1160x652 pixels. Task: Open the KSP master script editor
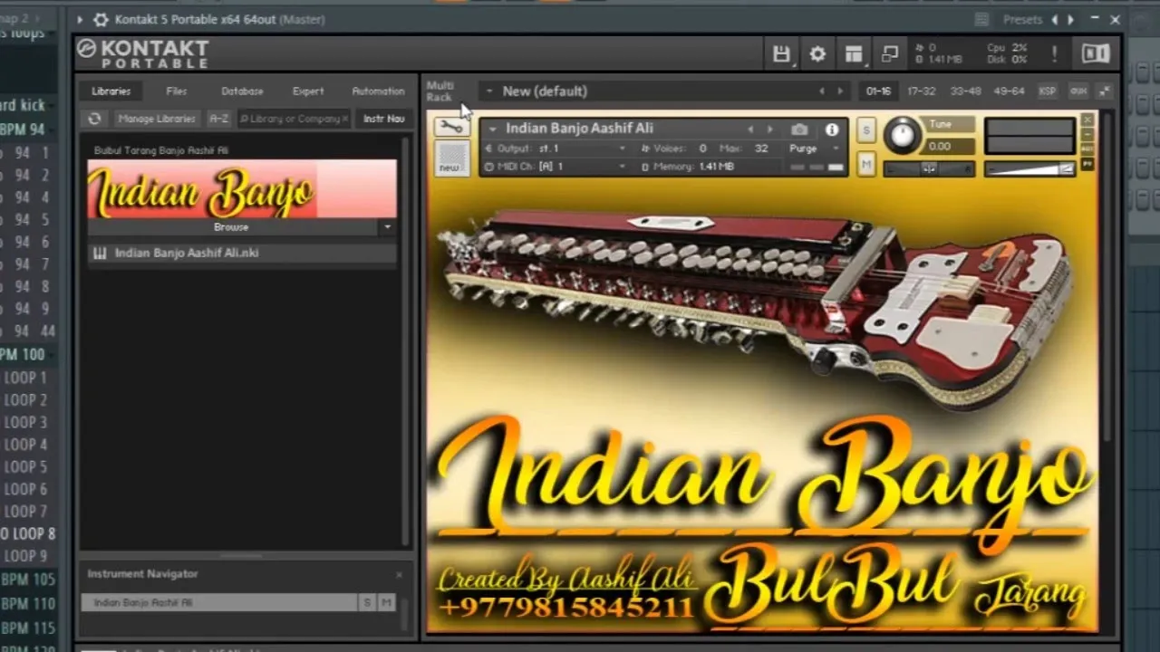(1048, 91)
